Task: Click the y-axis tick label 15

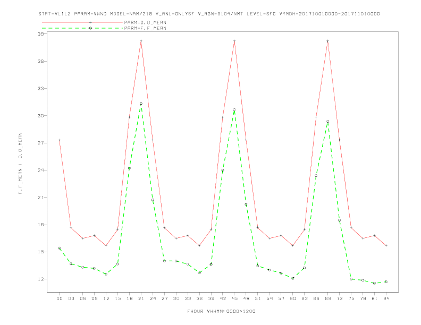Action: point(41,252)
